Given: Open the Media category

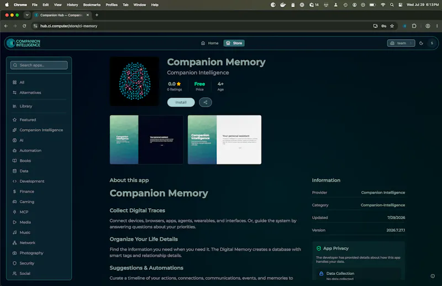Looking at the screenshot, I should click(39, 223).
